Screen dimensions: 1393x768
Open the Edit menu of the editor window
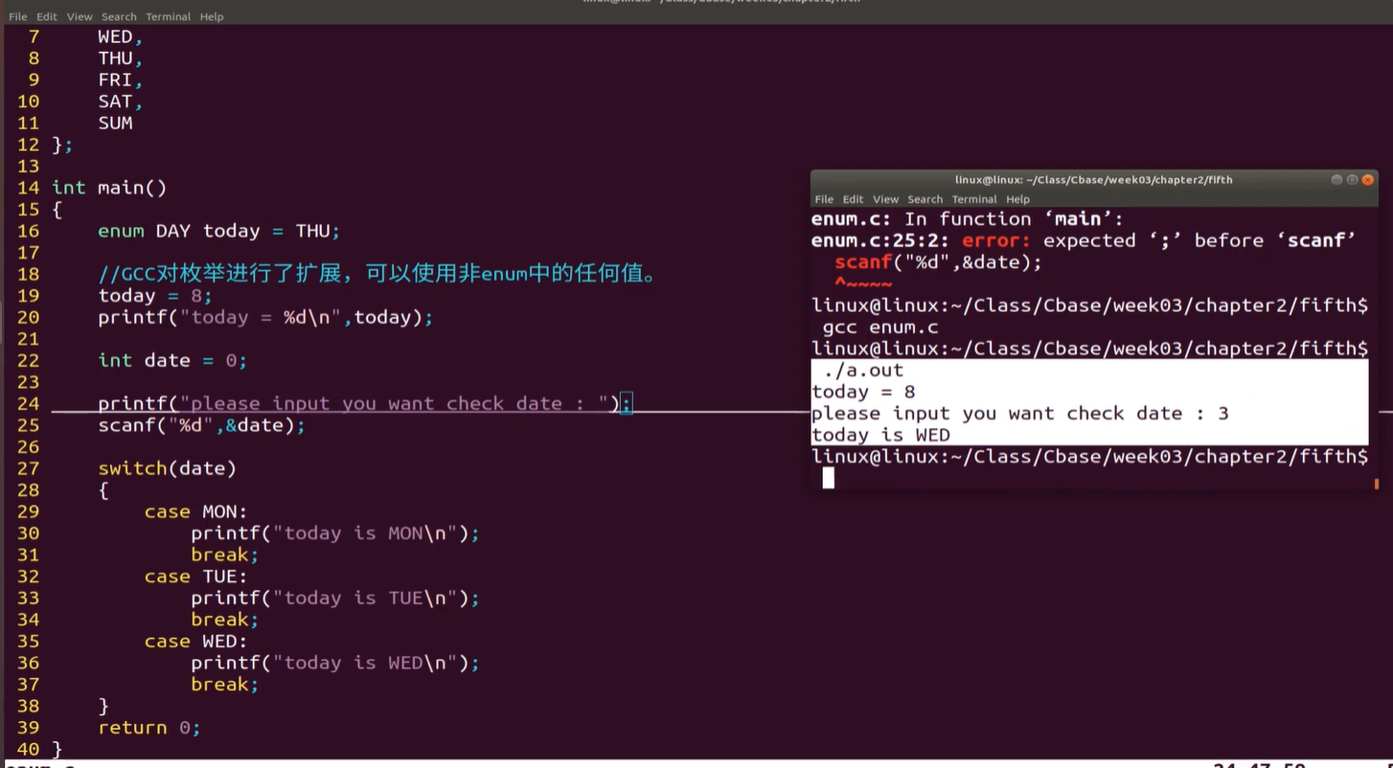[x=47, y=16]
